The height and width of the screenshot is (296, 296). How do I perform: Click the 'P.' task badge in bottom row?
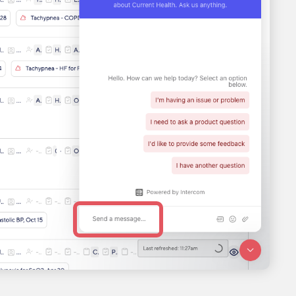click(x=114, y=252)
